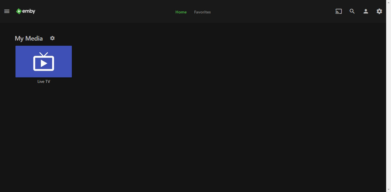This screenshot has height=192, width=391.
Task: Switch to the Home tab
Action: [181, 12]
